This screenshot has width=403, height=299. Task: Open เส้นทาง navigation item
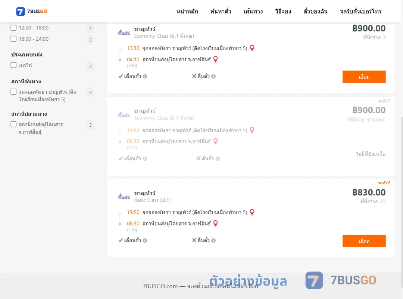pos(253,11)
